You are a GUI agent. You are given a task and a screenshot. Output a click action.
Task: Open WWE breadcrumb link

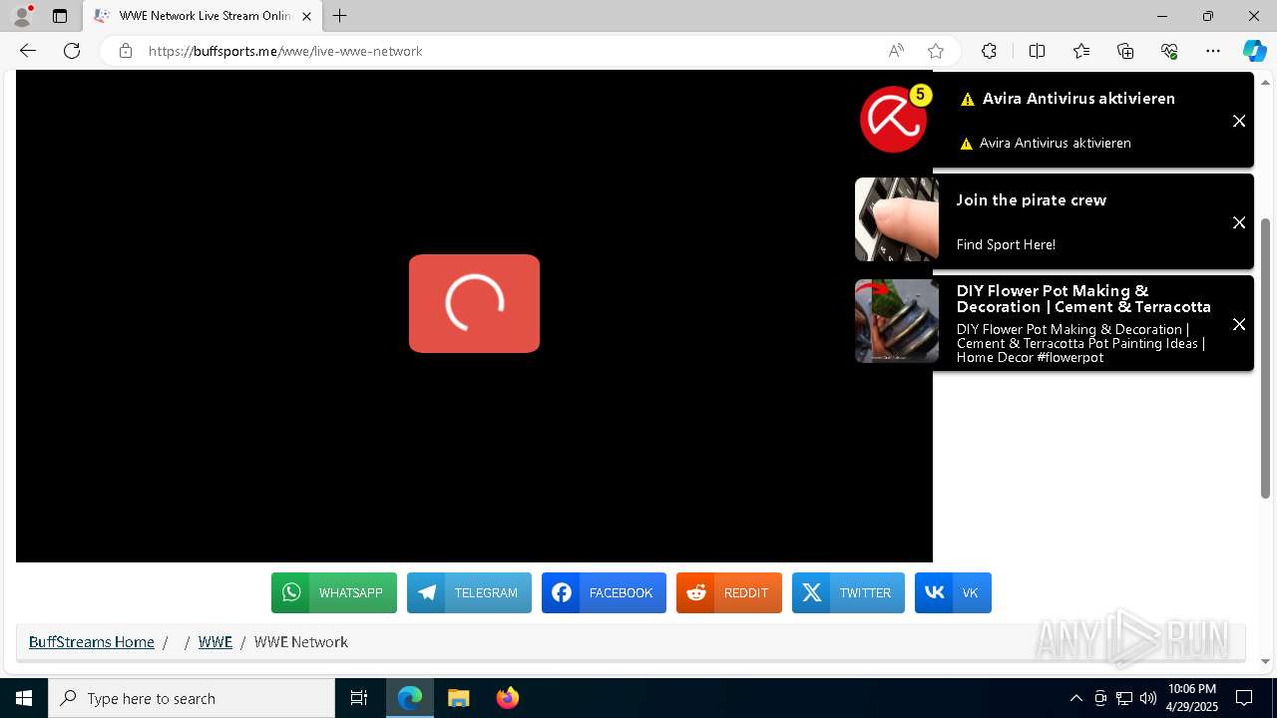[215, 641]
